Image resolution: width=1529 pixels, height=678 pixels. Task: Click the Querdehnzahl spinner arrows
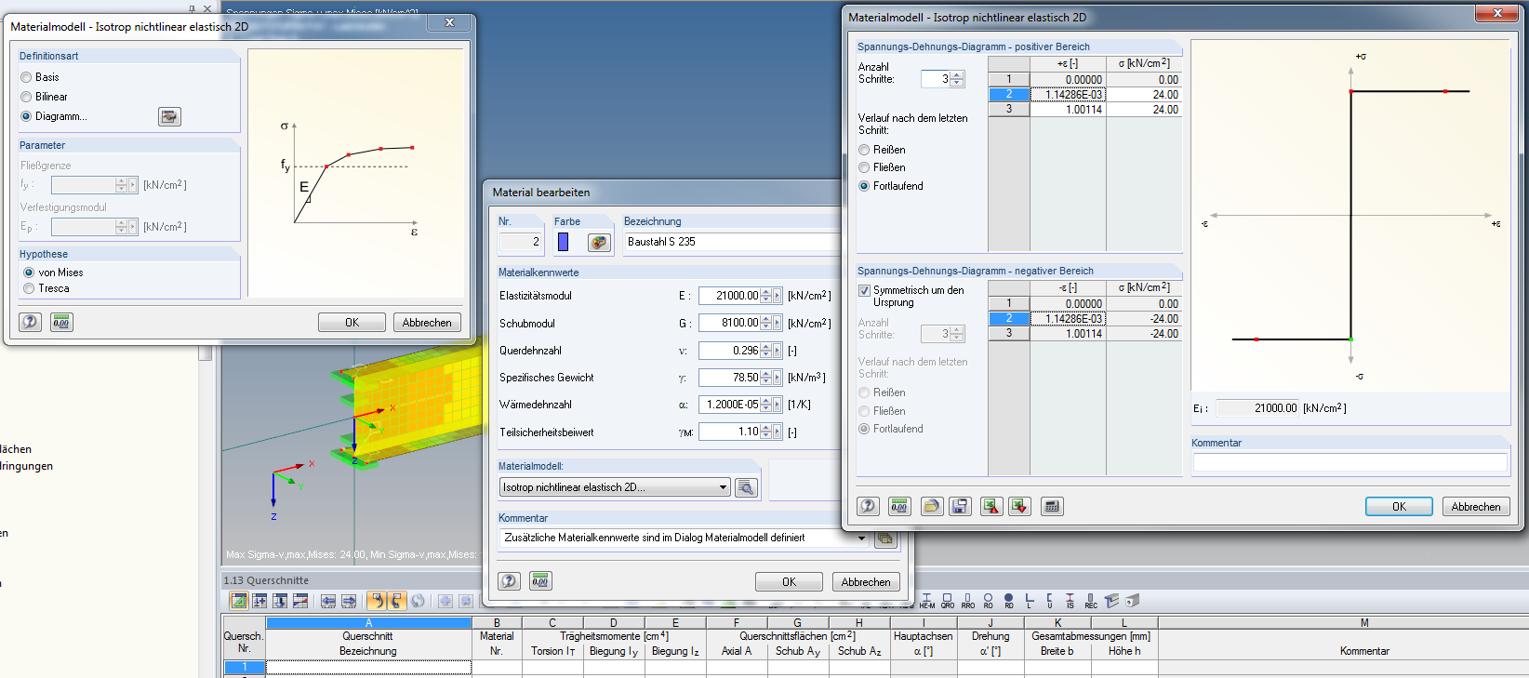coord(765,351)
